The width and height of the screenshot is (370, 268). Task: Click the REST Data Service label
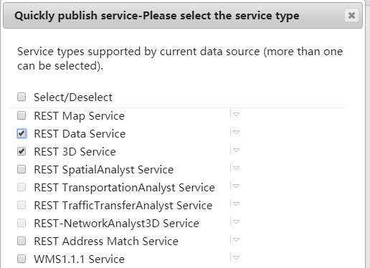(x=80, y=134)
